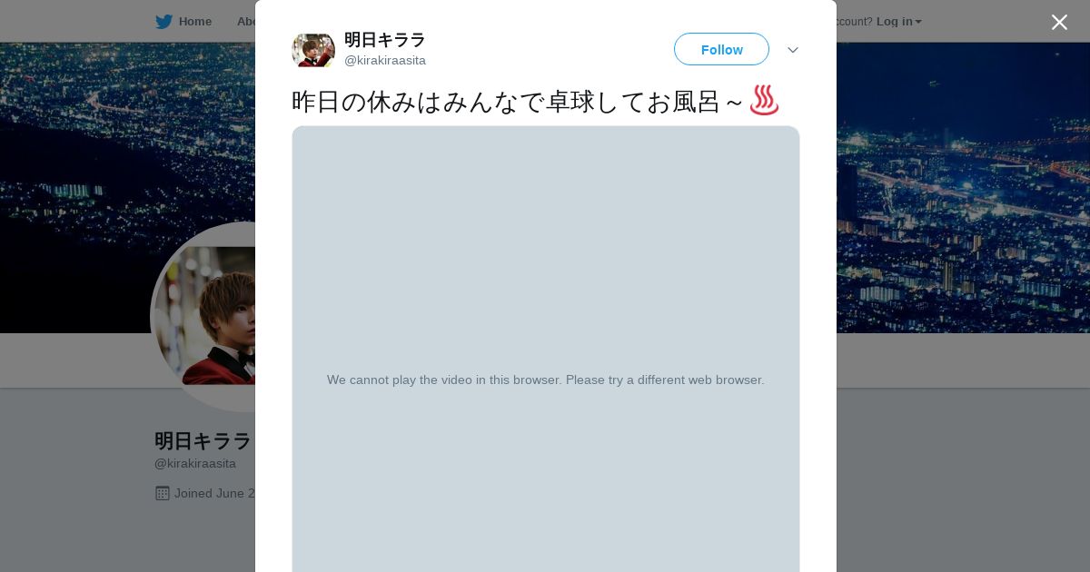
Task: Open the Home nav item
Action: [x=194, y=22]
